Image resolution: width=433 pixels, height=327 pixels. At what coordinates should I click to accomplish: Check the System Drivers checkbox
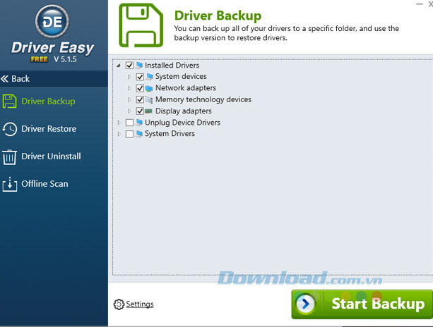(x=129, y=134)
